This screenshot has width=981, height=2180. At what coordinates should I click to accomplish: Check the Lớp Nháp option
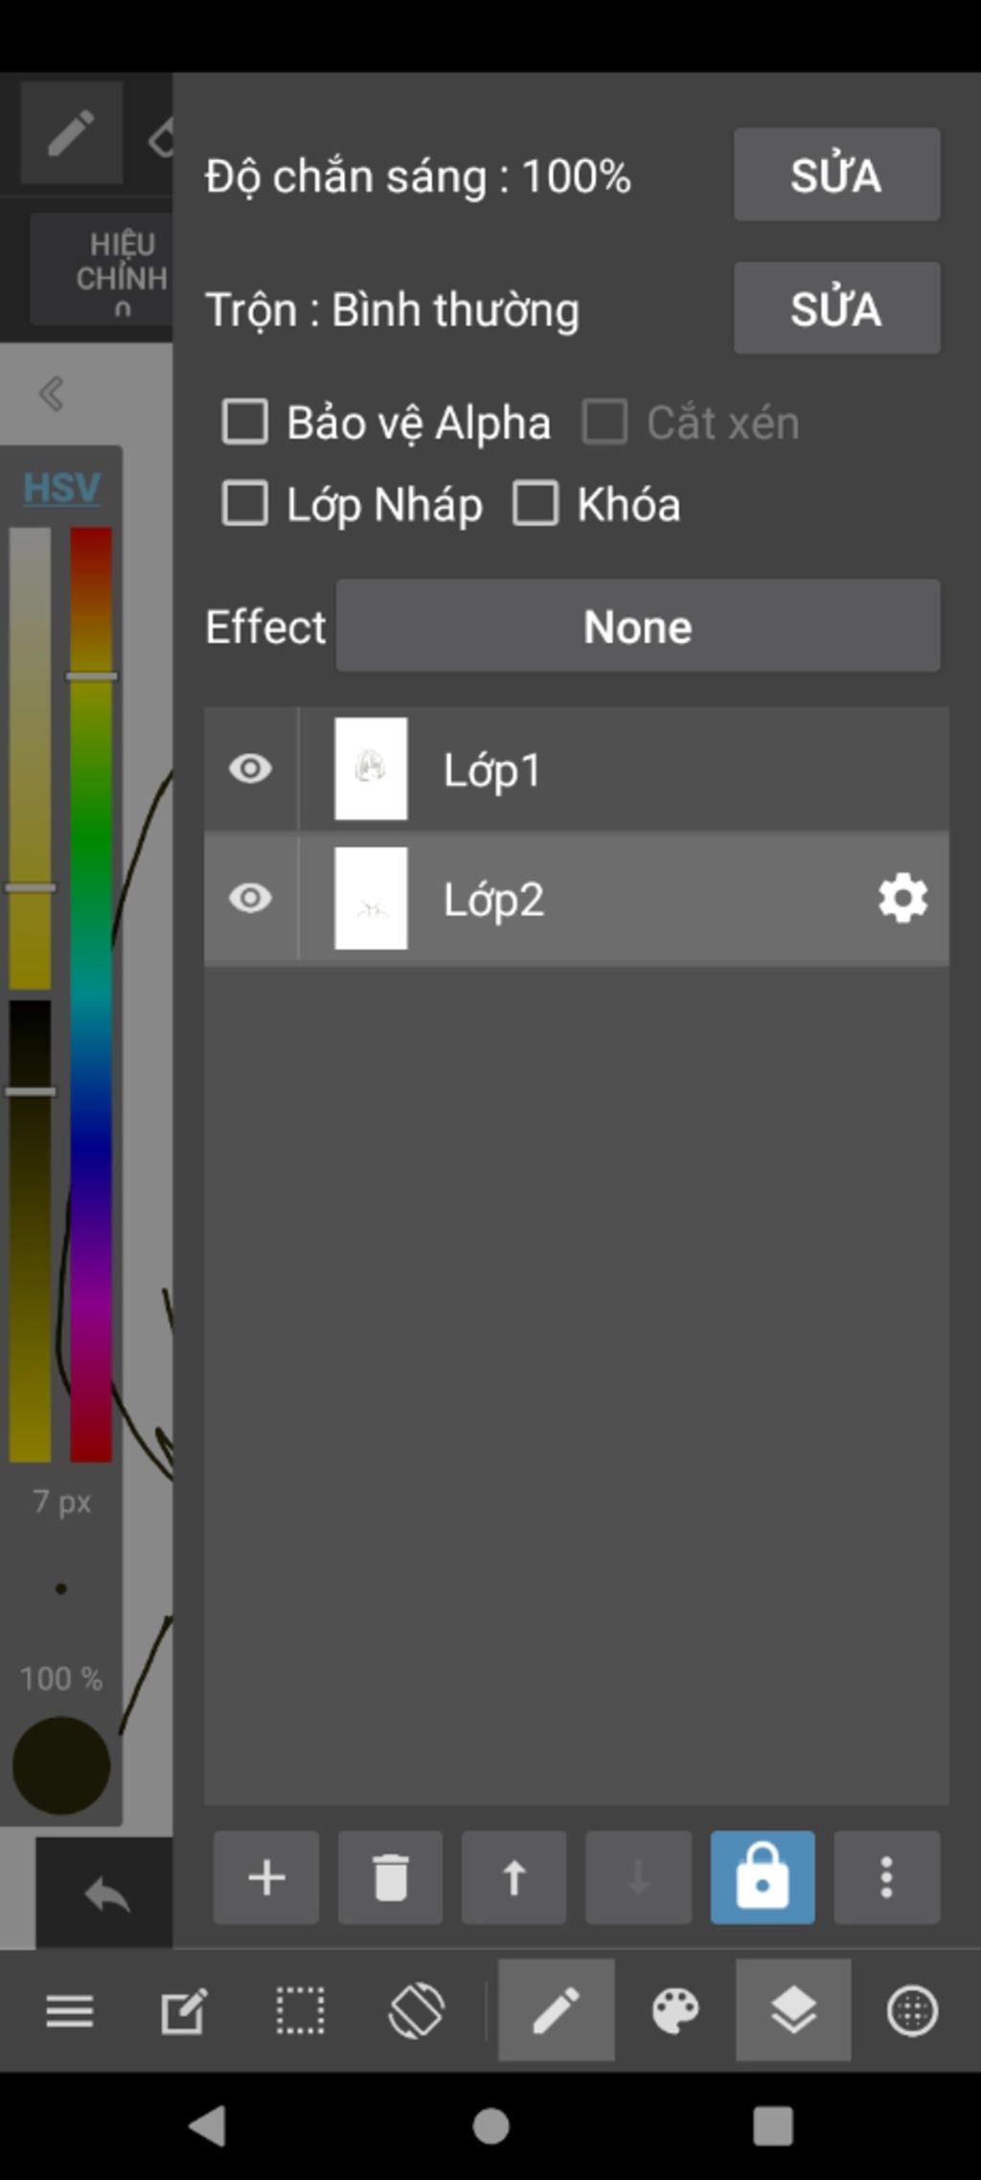click(x=245, y=504)
